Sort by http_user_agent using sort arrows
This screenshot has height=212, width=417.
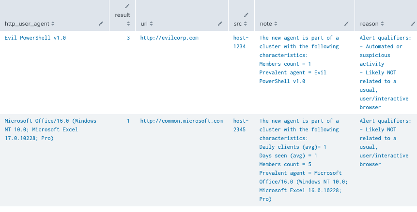pyautogui.click(x=53, y=24)
